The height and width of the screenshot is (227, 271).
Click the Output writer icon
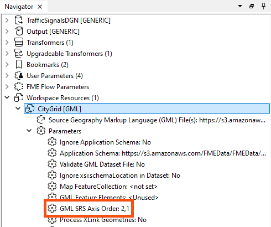pos(19,32)
